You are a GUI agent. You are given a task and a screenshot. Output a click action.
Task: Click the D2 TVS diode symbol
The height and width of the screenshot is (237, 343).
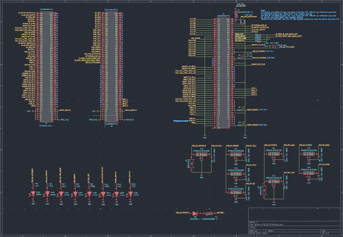click(264, 190)
